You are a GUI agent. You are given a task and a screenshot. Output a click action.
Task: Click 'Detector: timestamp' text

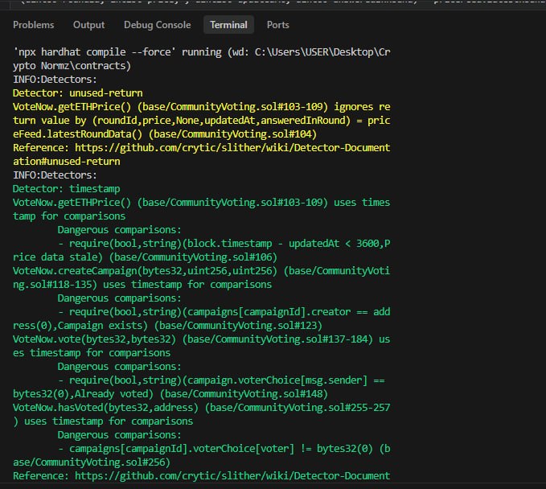point(67,189)
